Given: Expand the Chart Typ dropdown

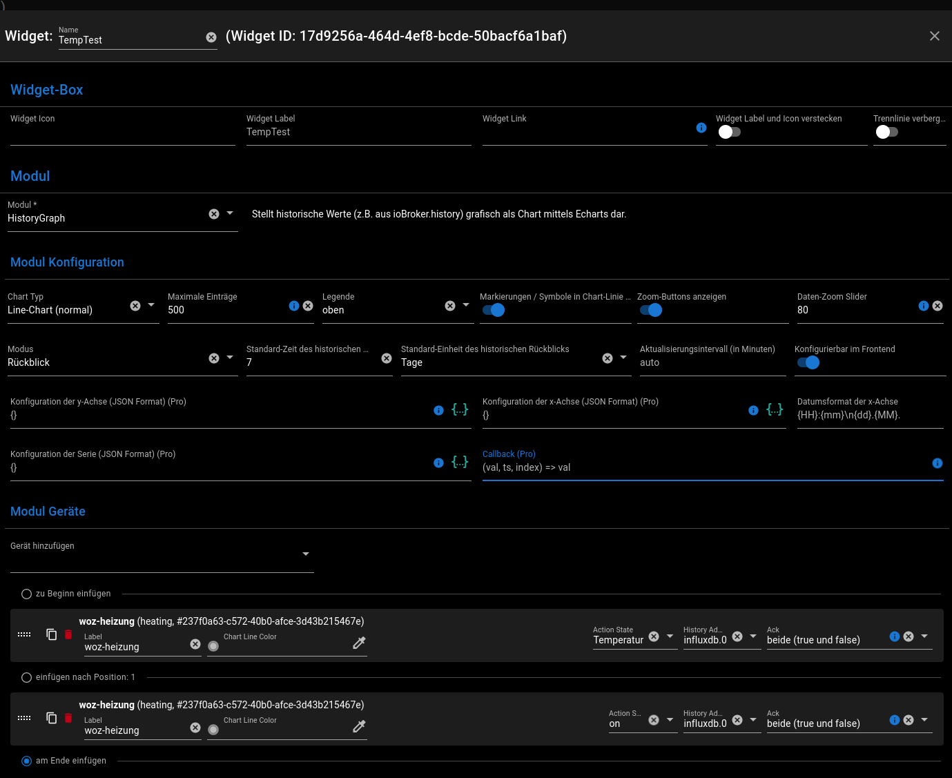Looking at the screenshot, I should click(151, 305).
